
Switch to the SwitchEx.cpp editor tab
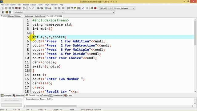40,16
